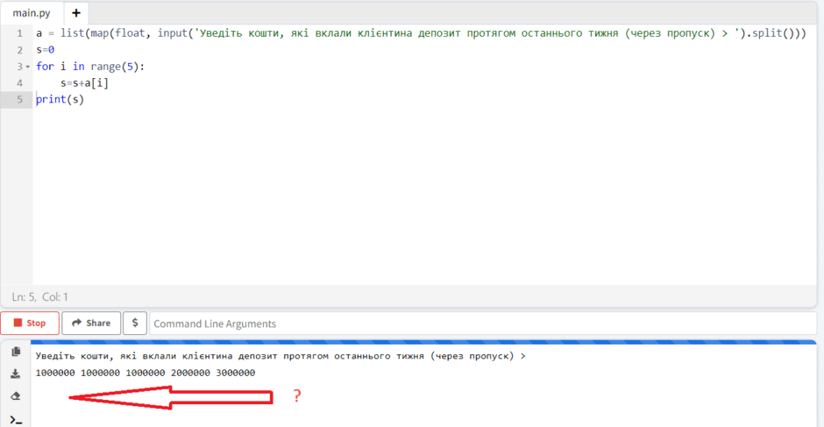Share the code with the Share button
824x427 pixels.
click(x=91, y=323)
